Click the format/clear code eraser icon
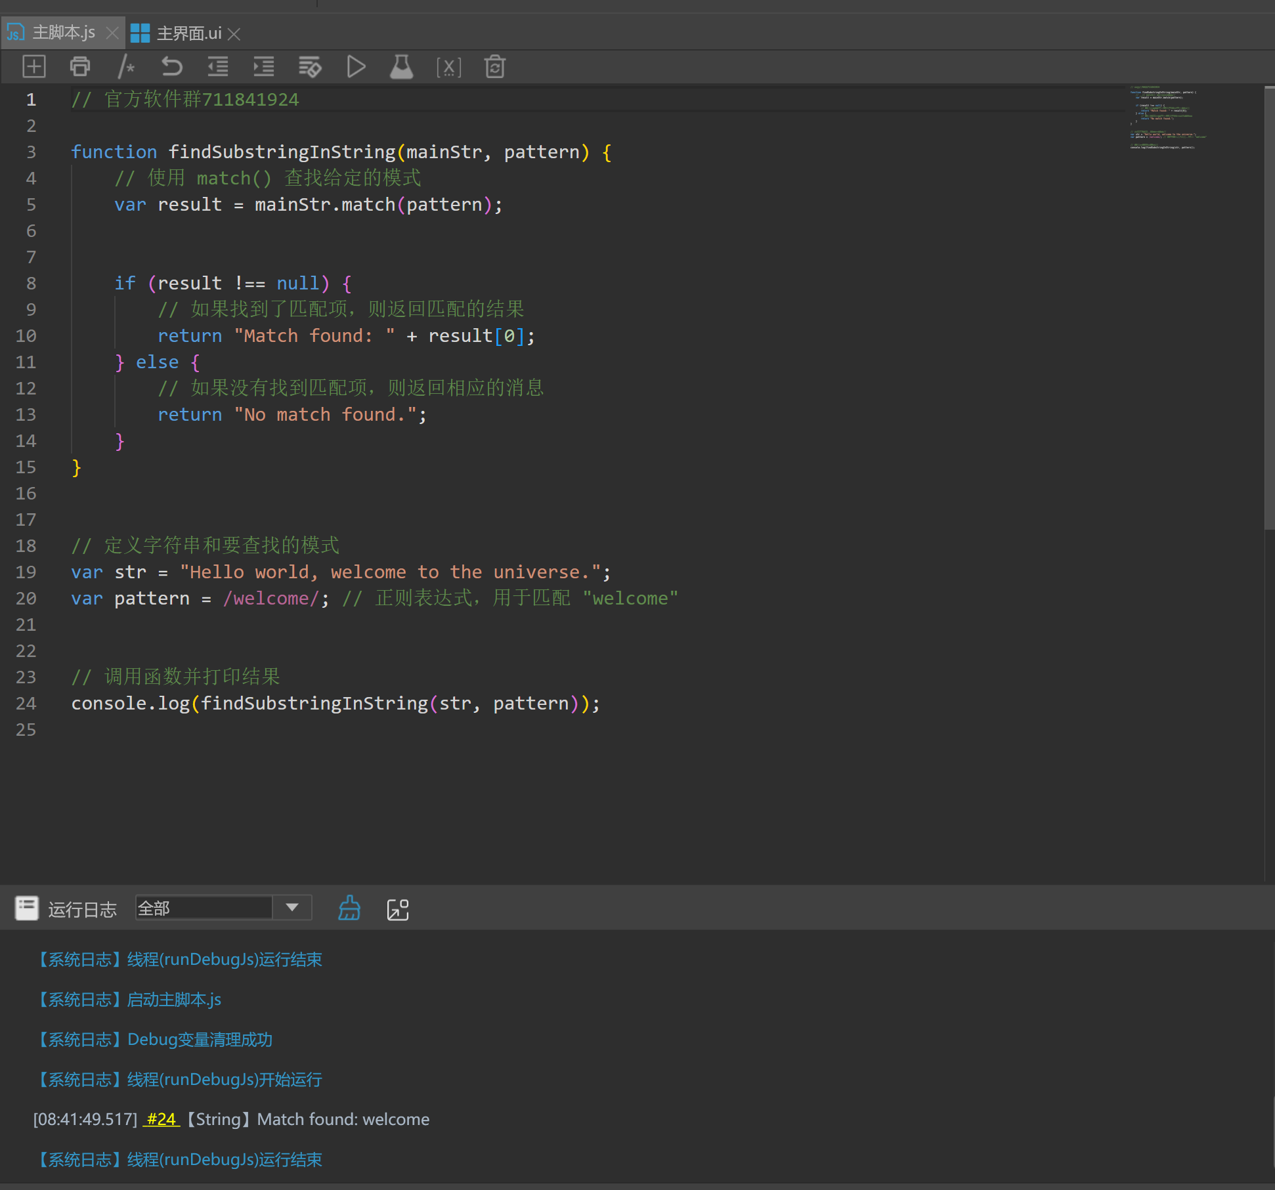 (310, 66)
